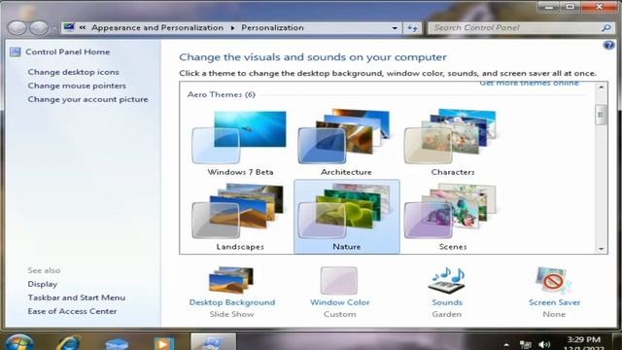Viewport: 622px width, 350px height.
Task: Open Ease of Access Center link
Action: [x=72, y=311]
